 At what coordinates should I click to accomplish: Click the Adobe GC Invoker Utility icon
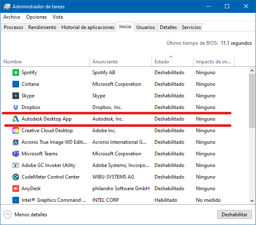[16, 165]
